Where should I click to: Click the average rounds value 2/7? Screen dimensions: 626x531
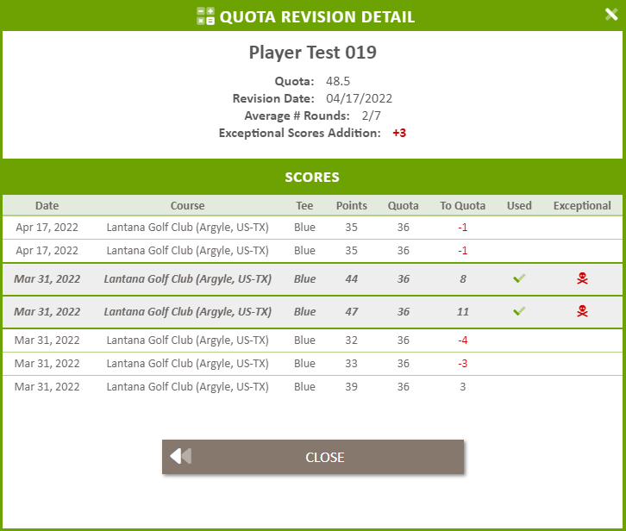point(372,116)
